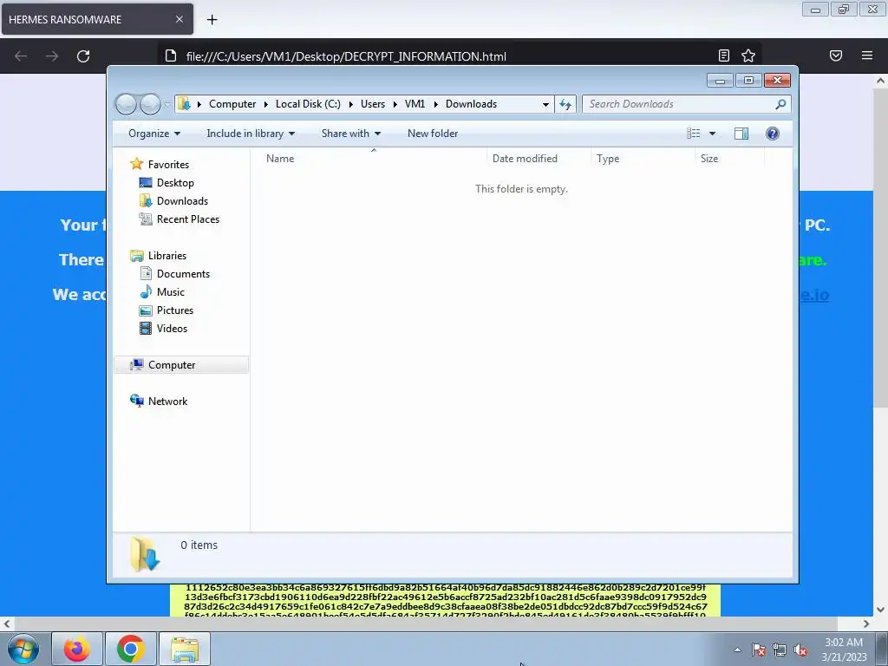This screenshot has width=888, height=666.
Task: Select Downloads in address breadcrumb
Action: click(x=471, y=104)
